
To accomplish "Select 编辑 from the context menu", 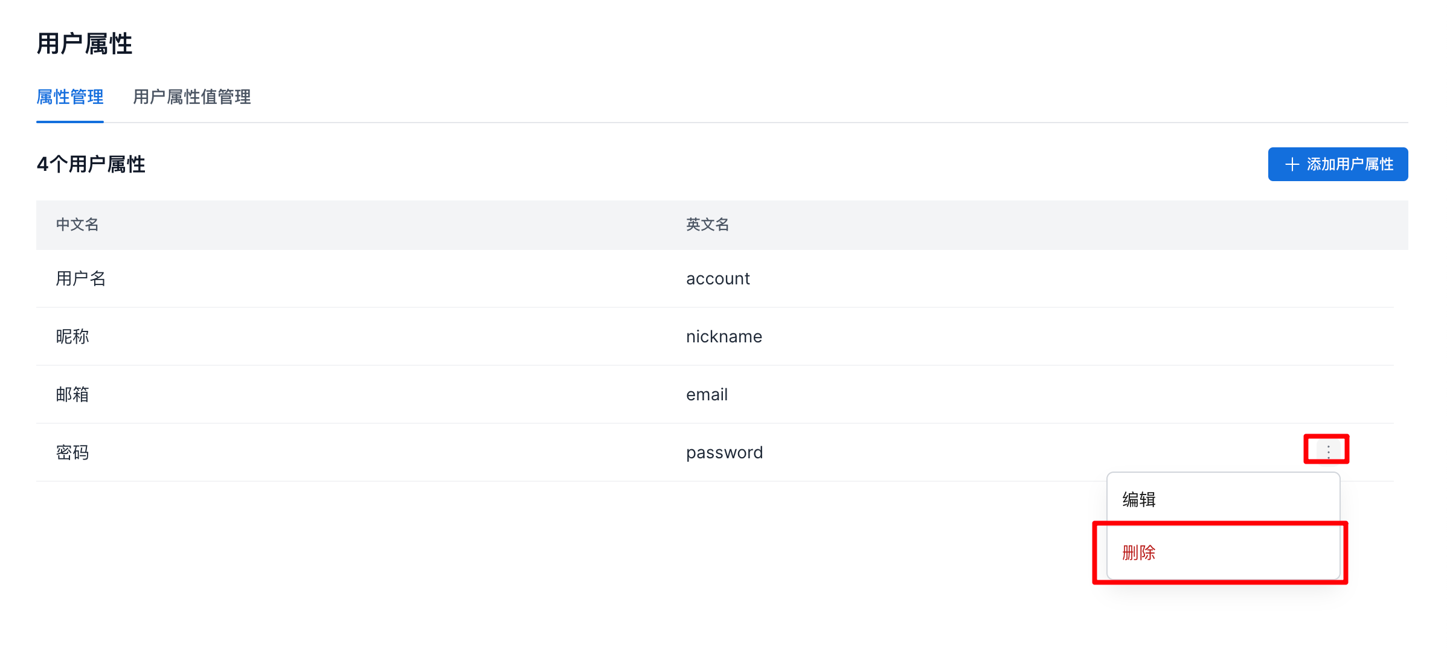I will (1139, 499).
